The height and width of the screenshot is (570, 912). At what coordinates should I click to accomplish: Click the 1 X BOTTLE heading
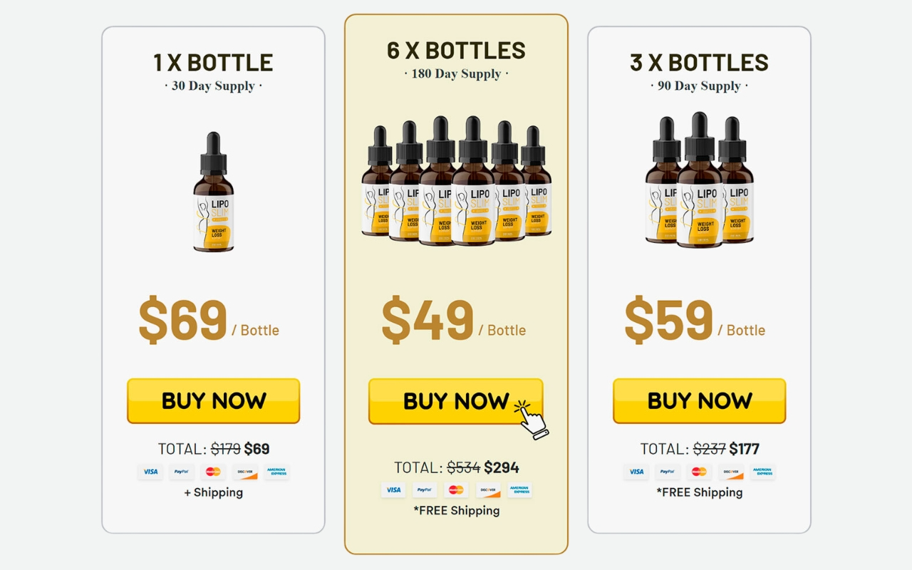214,63
